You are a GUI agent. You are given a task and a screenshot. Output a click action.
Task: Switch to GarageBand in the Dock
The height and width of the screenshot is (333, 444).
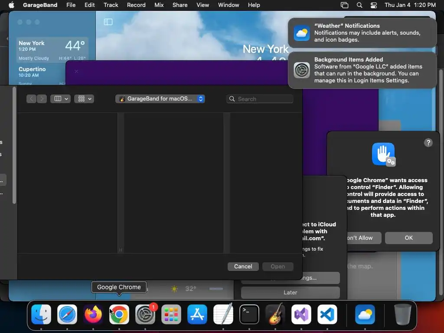[x=275, y=314]
